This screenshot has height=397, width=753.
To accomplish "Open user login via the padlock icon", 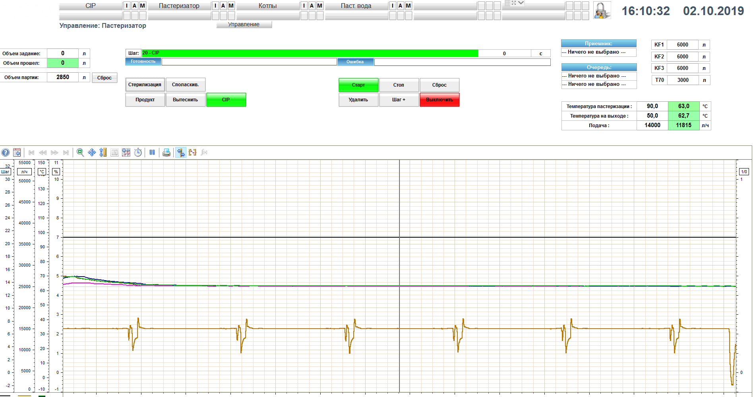I will click(x=602, y=11).
